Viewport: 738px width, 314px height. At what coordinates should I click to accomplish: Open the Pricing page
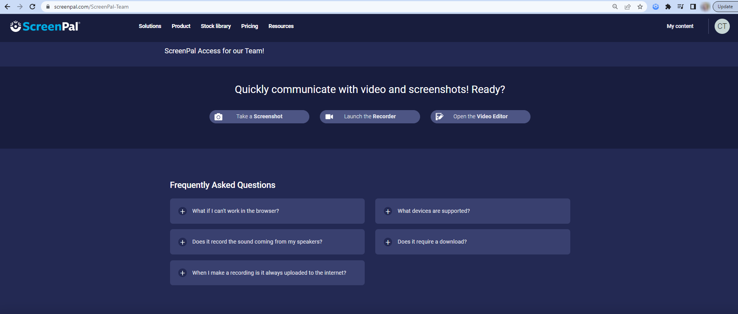[x=250, y=26]
